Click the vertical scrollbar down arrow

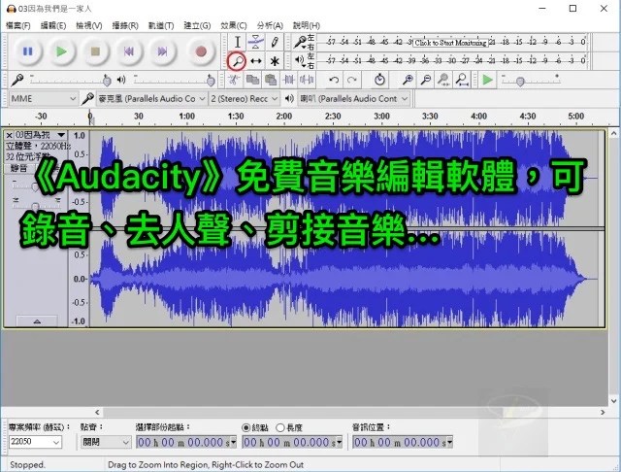click(x=614, y=401)
